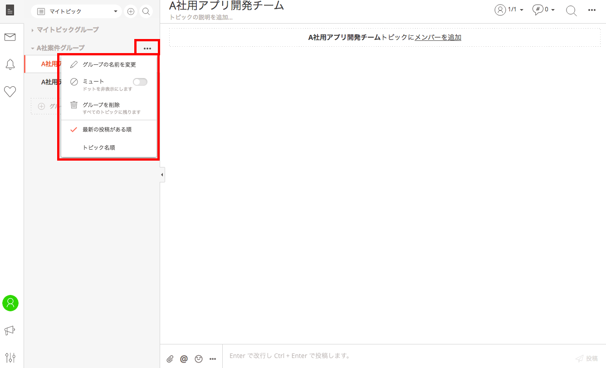Click the green user profile avatar

point(10,303)
